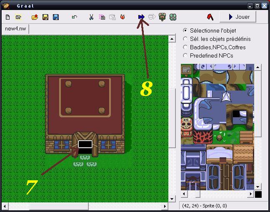270x212 pixels.
Task: Click the level editor's vertical scroll down arrow
Action: point(172,199)
